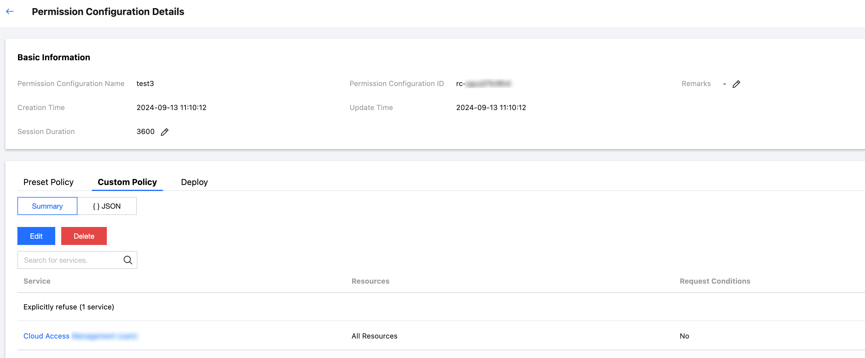This screenshot has height=358, width=865.
Task: Click the Resources column header
Action: click(370, 281)
